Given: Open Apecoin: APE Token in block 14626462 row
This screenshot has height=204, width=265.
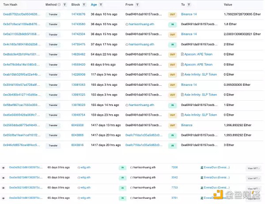Looking at the screenshot, I should pos(198,55).
